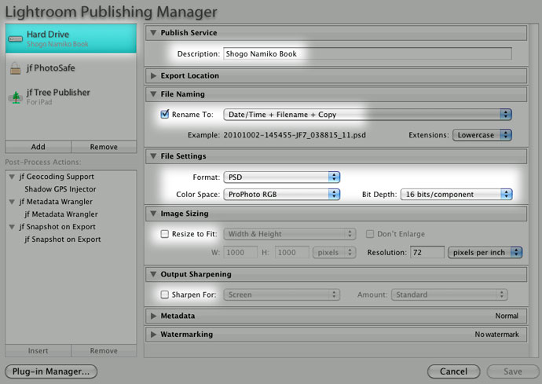
Task: Click the jf PhotoSafe lock icon
Action: [15, 68]
